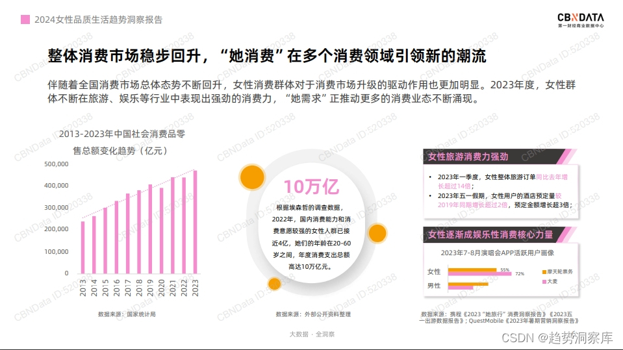Click the 女性 pink 大麦 bar

pyautogui.click(x=479, y=274)
